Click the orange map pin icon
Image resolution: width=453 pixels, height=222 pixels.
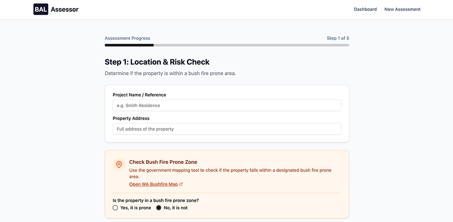(119, 164)
